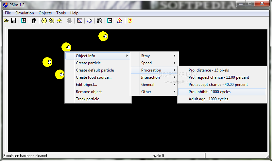Image resolution: width=272 pixels, height=161 pixels.
Task: Click the PSim 1.2 title bar app icon
Action: 5,5
